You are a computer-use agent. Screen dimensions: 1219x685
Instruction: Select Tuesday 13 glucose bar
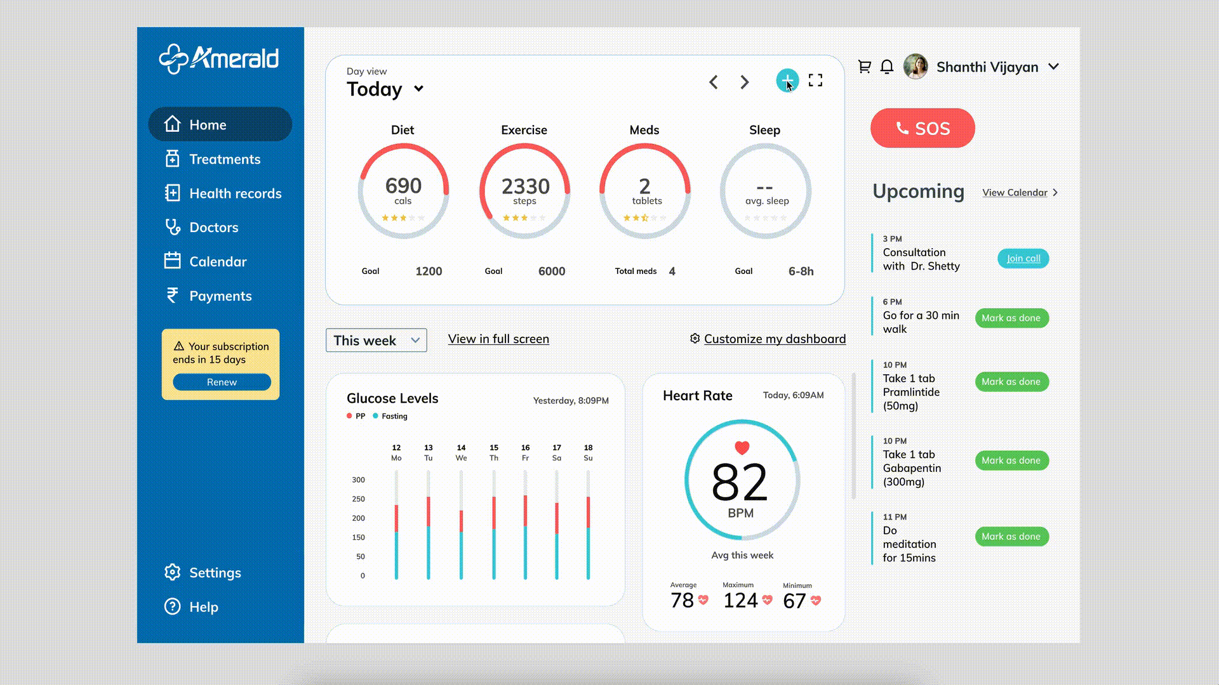(429, 525)
